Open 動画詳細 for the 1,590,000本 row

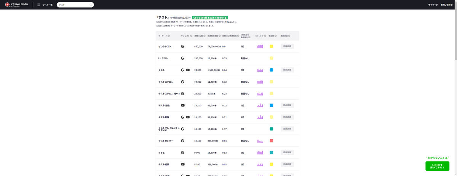pyautogui.click(x=287, y=70)
